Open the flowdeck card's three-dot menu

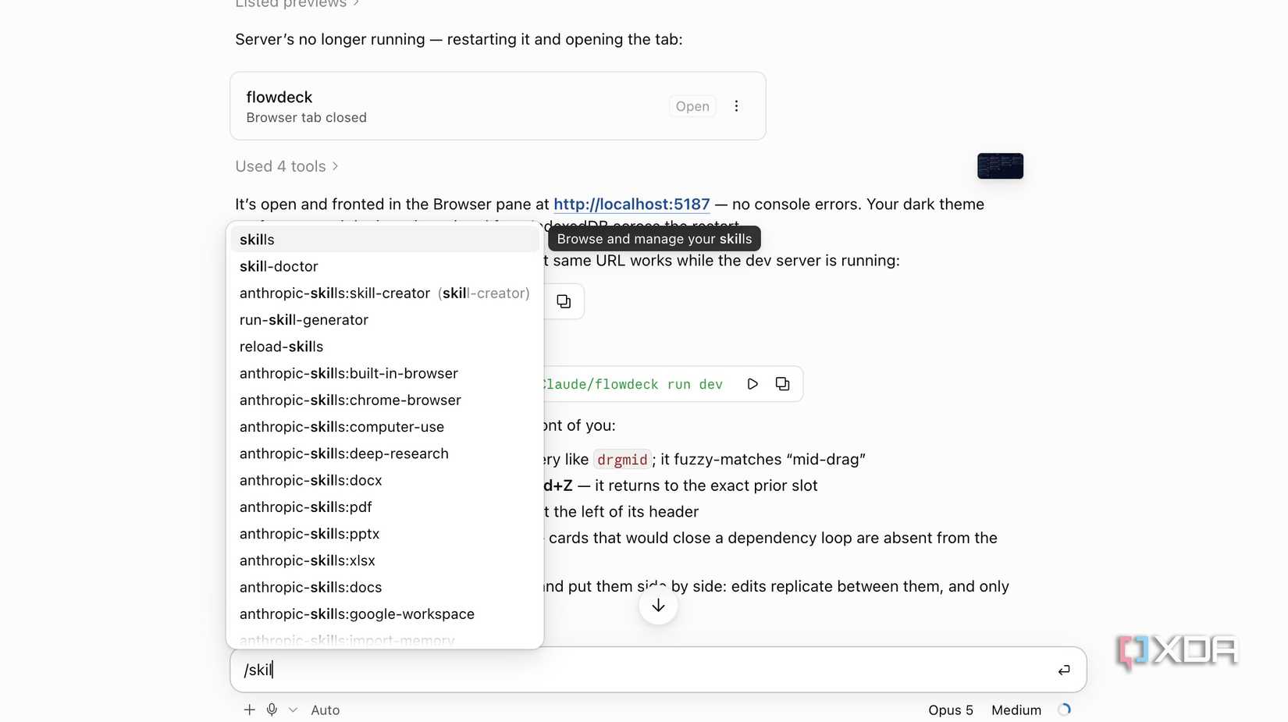(x=736, y=106)
